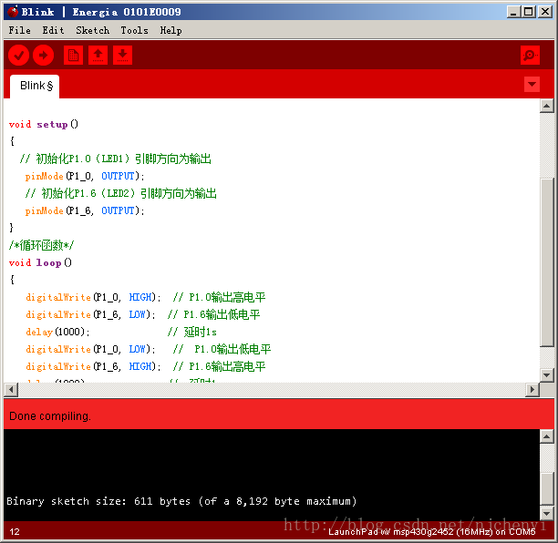
Task: Open the Serial Monitor magnifier icon
Action: coord(530,56)
